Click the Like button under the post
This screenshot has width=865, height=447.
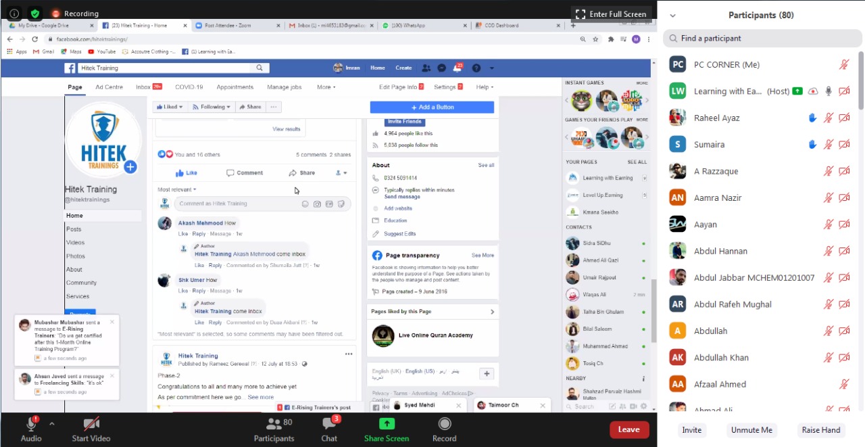186,173
